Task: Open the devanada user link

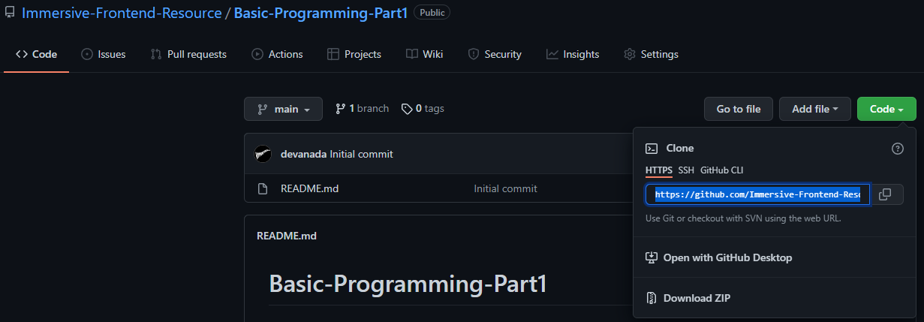Action: pos(303,154)
